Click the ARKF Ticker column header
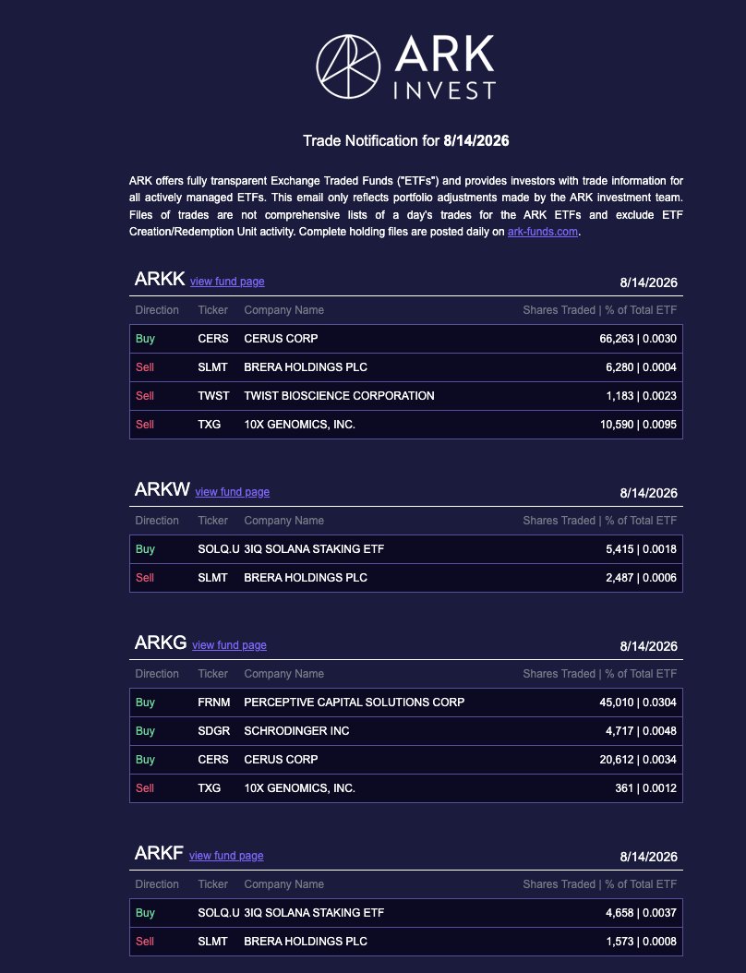Screen dimensions: 746x973 click(x=213, y=884)
